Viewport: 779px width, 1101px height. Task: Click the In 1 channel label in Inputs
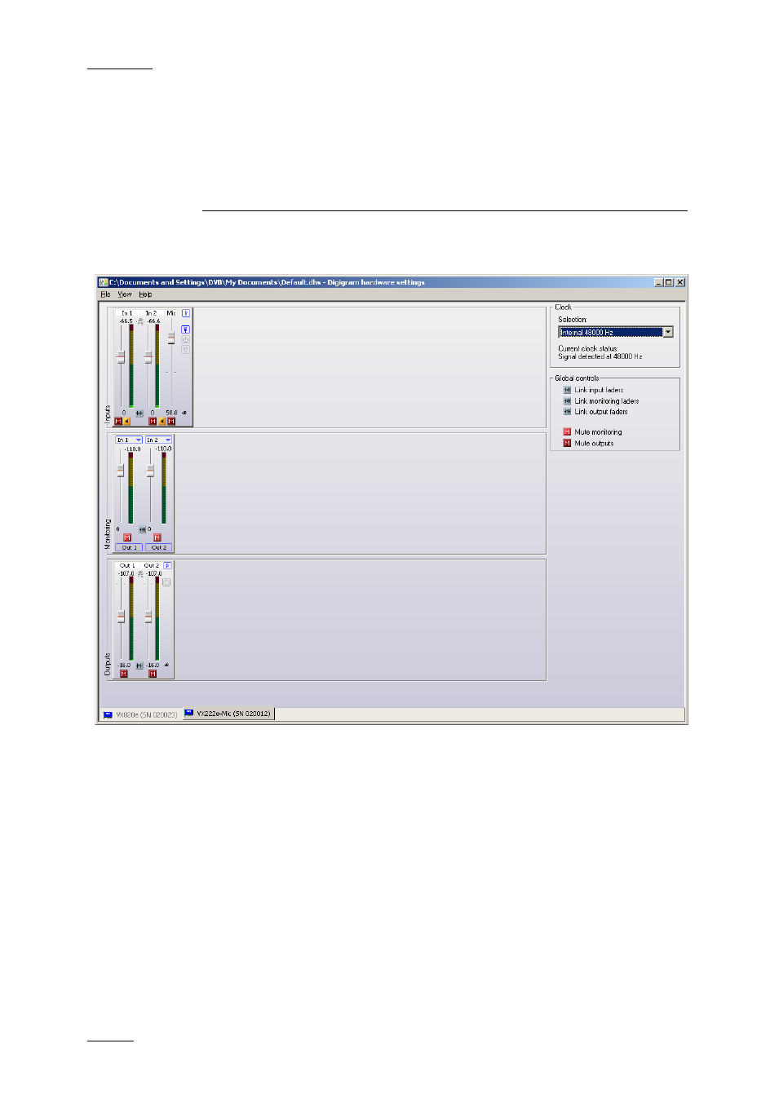tap(127, 313)
